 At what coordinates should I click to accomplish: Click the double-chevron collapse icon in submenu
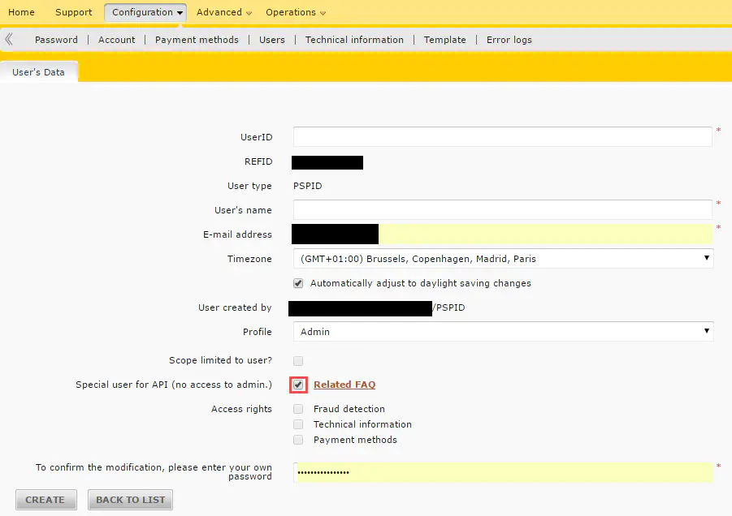9,39
